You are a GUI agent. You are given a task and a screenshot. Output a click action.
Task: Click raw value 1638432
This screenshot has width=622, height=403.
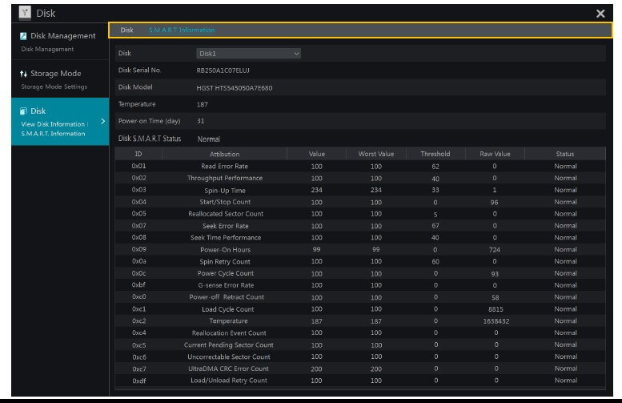click(496, 321)
